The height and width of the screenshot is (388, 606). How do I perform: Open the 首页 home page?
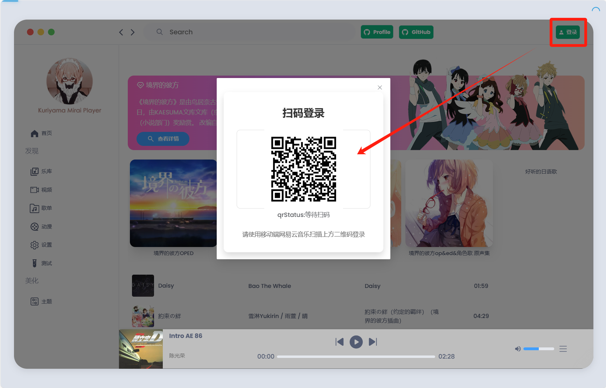point(42,133)
